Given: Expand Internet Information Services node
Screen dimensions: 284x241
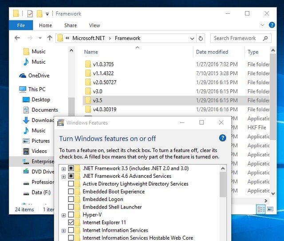Looking at the screenshot, I should [64, 230].
